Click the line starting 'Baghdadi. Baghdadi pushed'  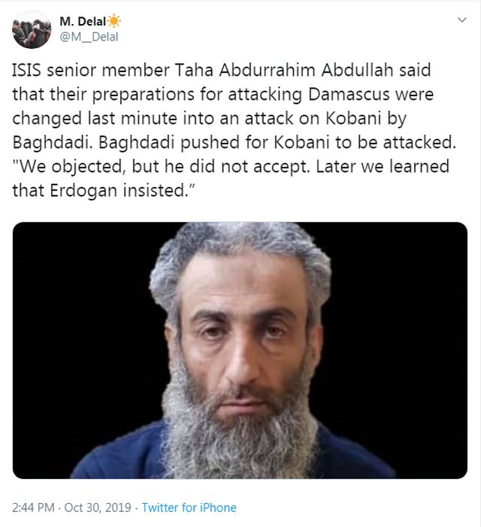point(234,143)
